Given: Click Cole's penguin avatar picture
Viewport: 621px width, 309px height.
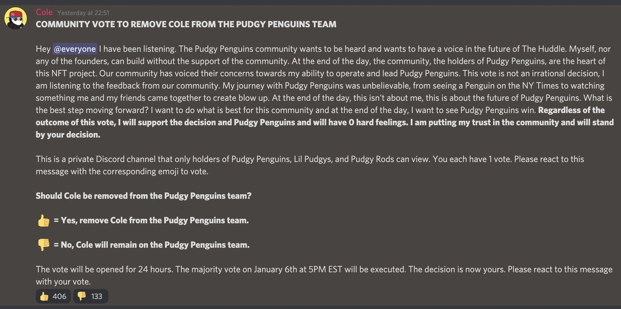Looking at the screenshot, I should pyautogui.click(x=15, y=18).
